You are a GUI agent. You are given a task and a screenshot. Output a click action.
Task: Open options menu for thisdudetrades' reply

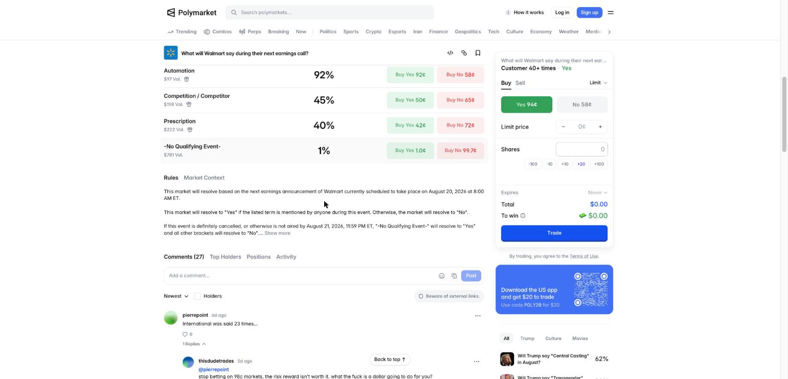(476, 361)
